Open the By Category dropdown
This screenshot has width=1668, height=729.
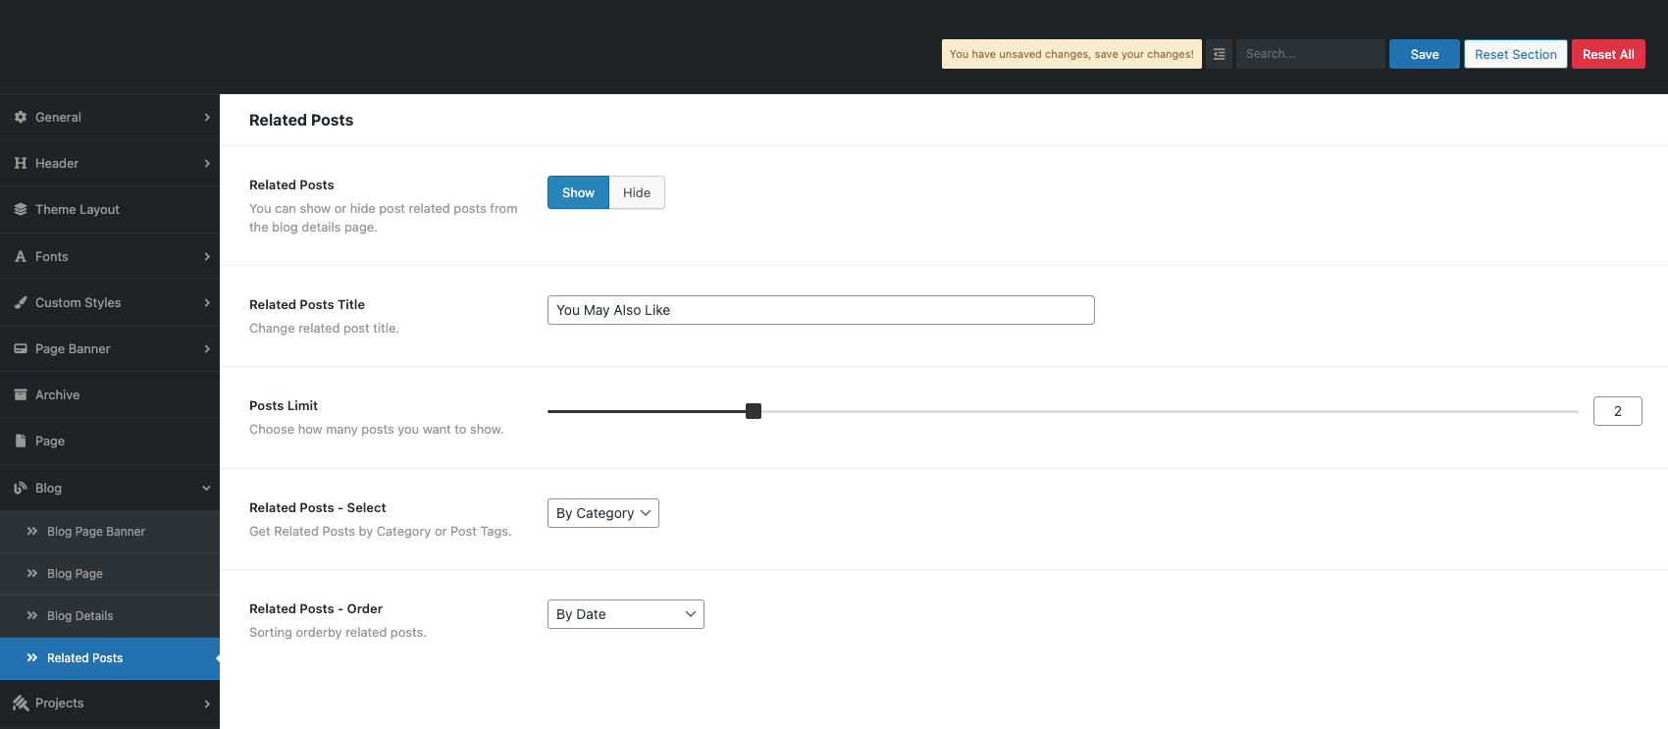pos(603,513)
